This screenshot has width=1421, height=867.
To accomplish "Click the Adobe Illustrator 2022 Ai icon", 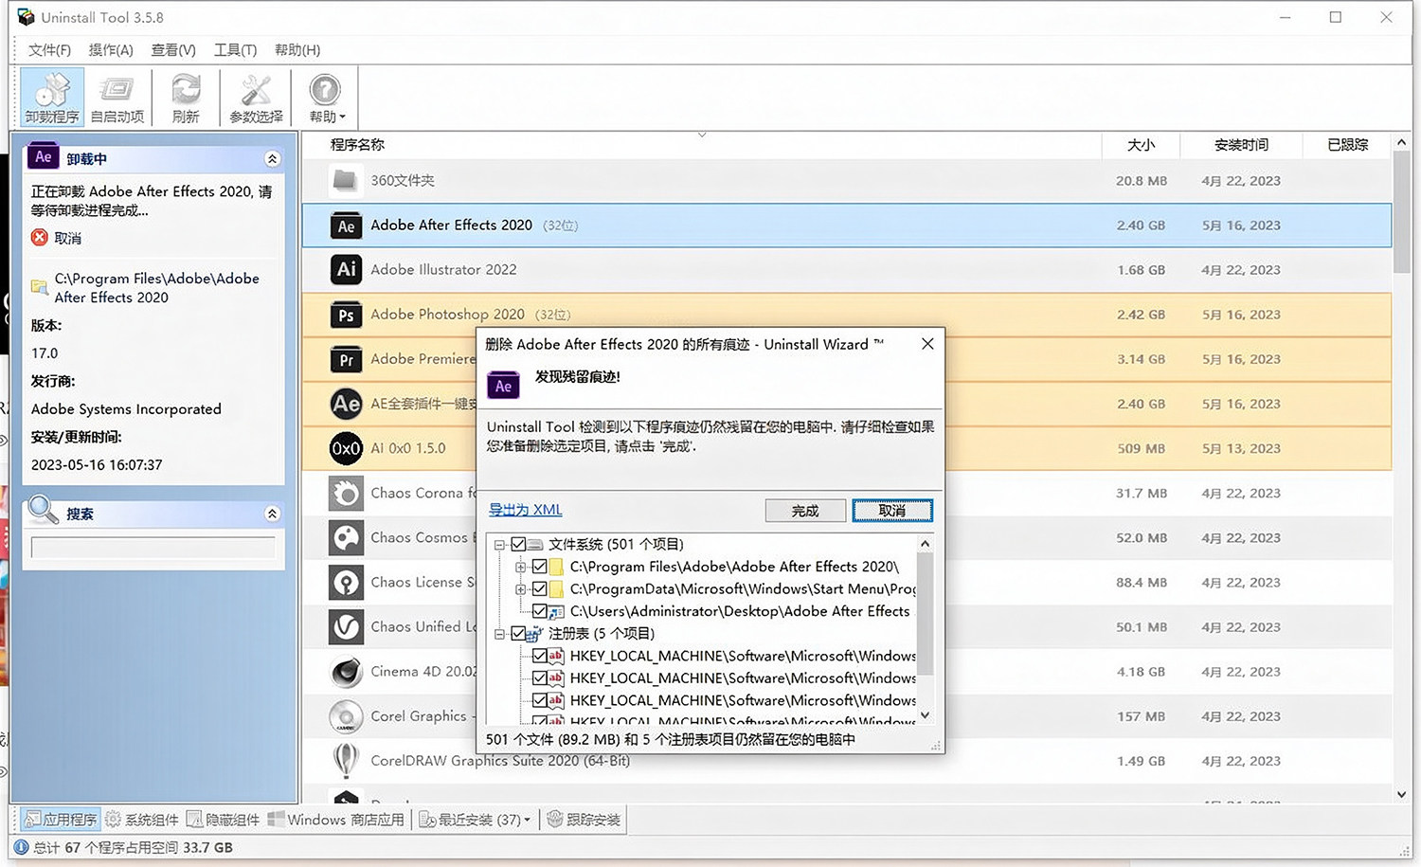I will (347, 270).
